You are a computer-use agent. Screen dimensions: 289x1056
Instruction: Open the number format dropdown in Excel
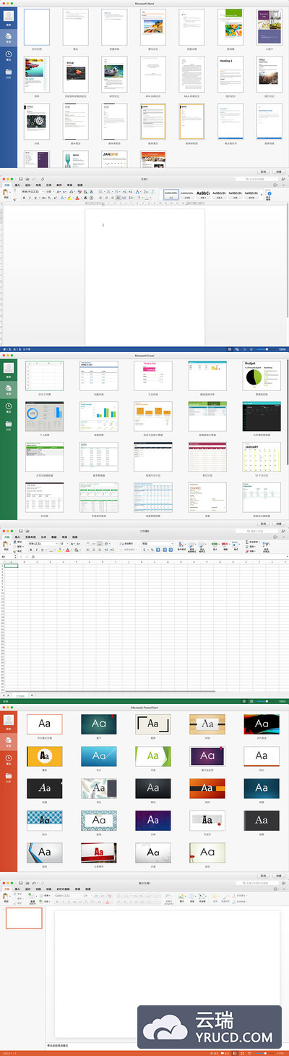point(158,542)
